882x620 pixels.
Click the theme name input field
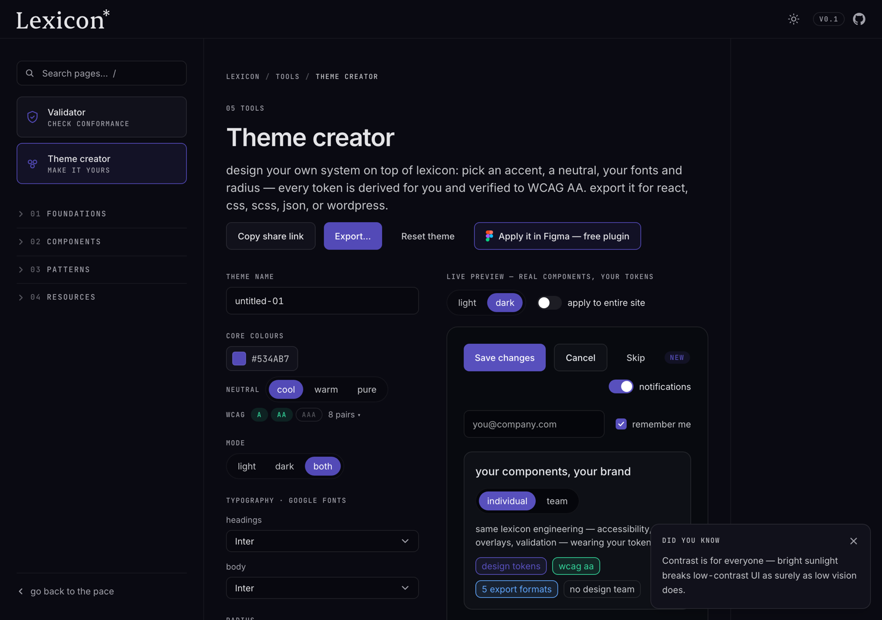[x=322, y=301]
